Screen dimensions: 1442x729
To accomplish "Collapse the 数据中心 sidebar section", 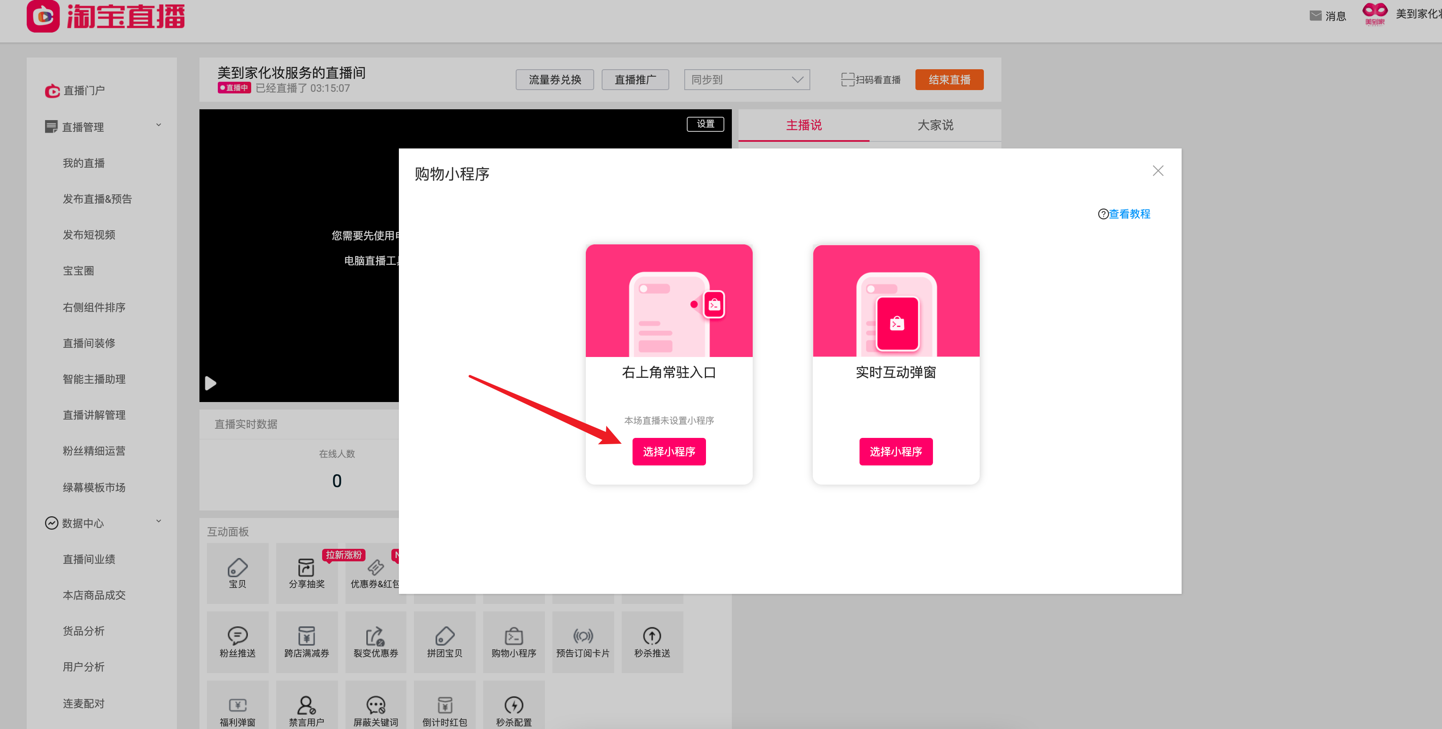I will (x=159, y=521).
